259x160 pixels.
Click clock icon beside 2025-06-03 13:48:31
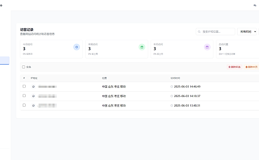[172, 105]
